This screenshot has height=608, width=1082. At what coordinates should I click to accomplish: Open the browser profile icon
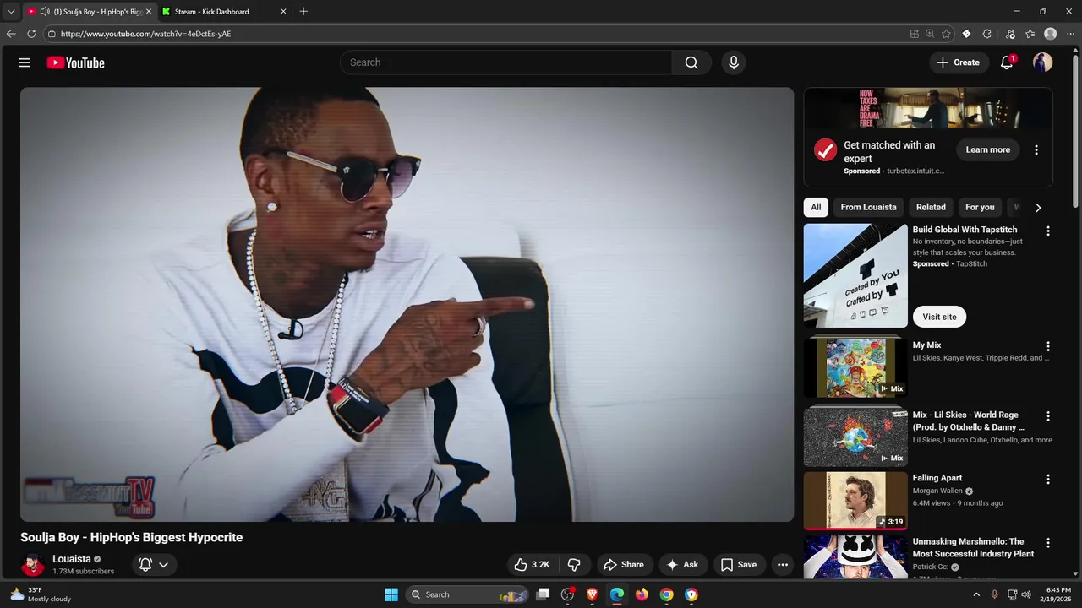1051,34
